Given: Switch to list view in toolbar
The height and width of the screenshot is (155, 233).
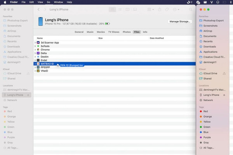Looking at the screenshot, I should [x=120, y=9].
